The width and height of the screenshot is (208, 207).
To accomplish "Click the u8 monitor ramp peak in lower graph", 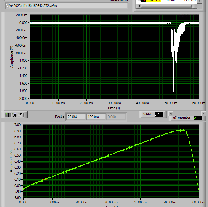I will click(183, 130).
